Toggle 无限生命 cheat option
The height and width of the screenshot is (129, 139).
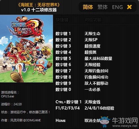tap(92, 34)
